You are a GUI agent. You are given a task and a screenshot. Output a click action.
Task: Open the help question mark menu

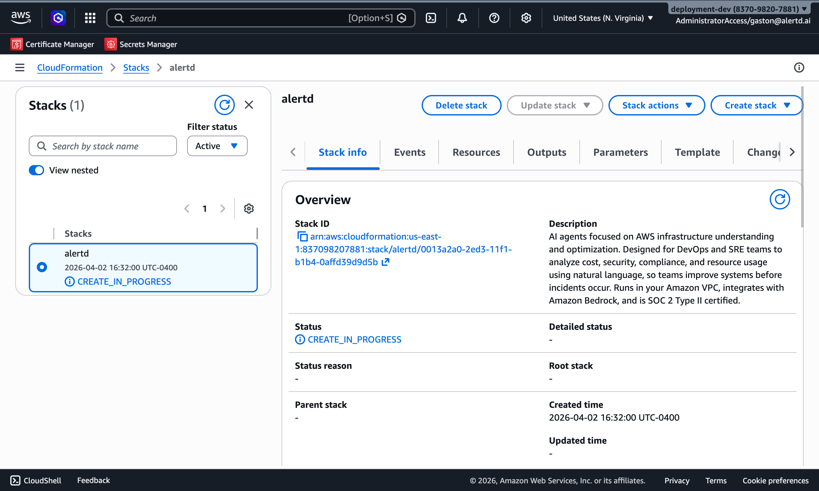pyautogui.click(x=494, y=18)
